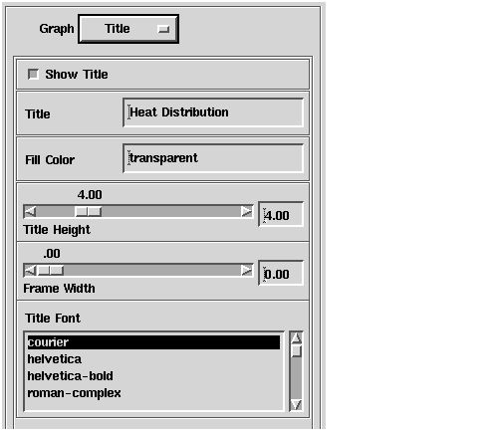The height and width of the screenshot is (433, 497).
Task: Click the Title text field
Action: pyautogui.click(x=213, y=112)
